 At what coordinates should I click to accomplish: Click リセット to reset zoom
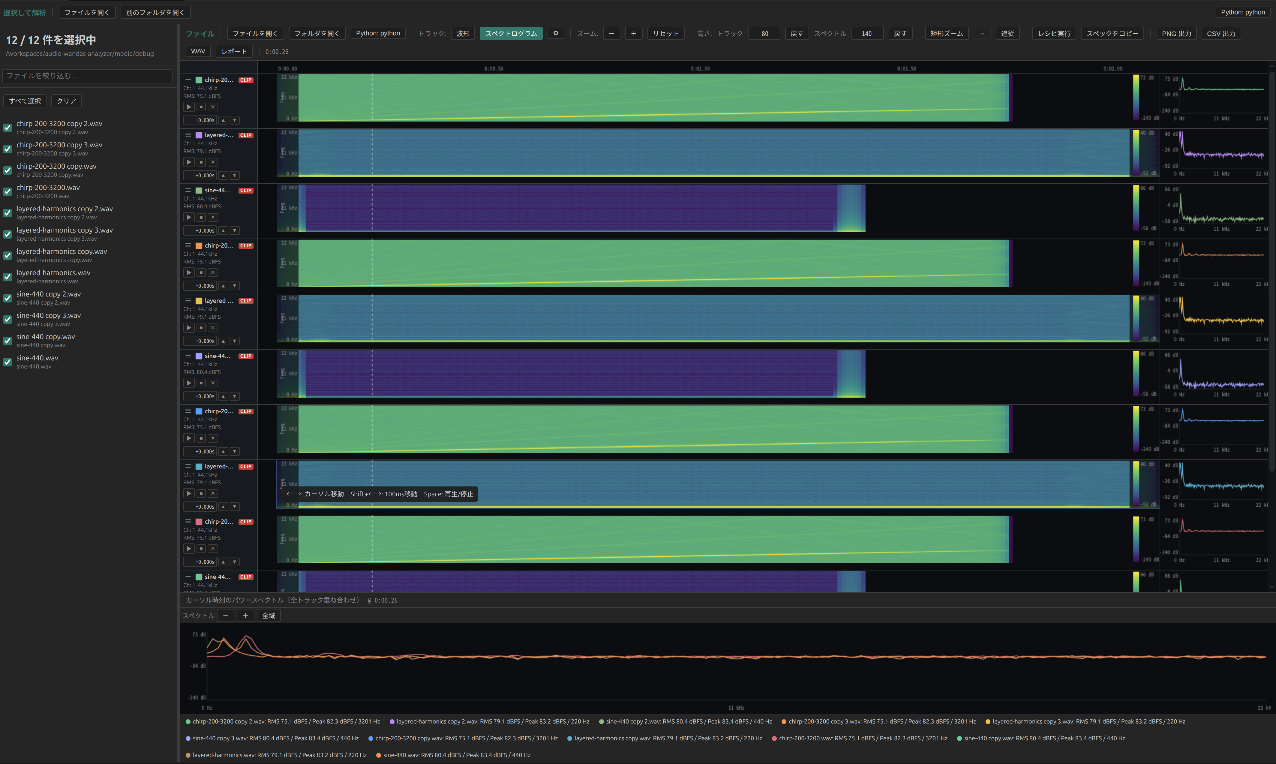[665, 34]
